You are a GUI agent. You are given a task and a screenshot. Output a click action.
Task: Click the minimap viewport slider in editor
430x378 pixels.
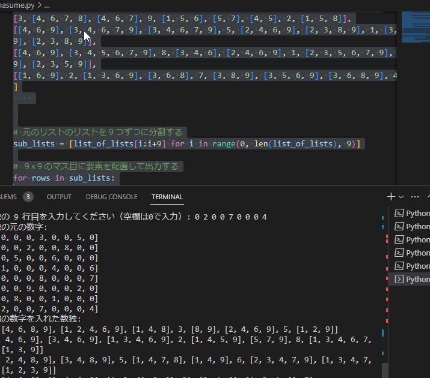(414, 27)
